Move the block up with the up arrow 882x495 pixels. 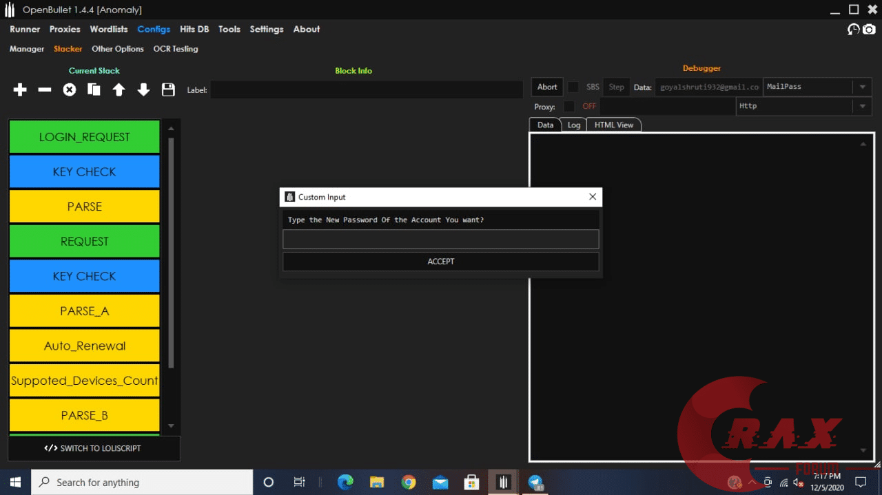tap(119, 89)
